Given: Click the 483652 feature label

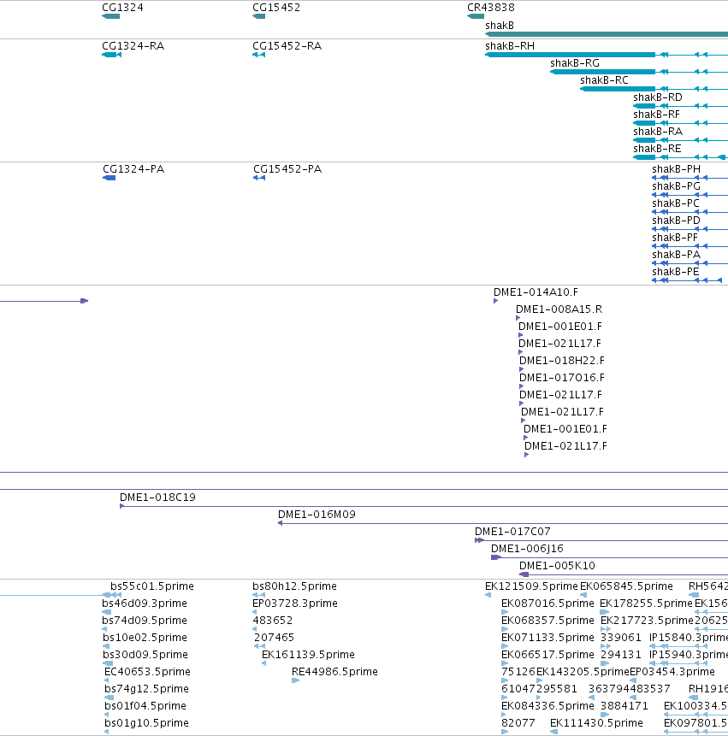Looking at the screenshot, I should (x=273, y=621).
